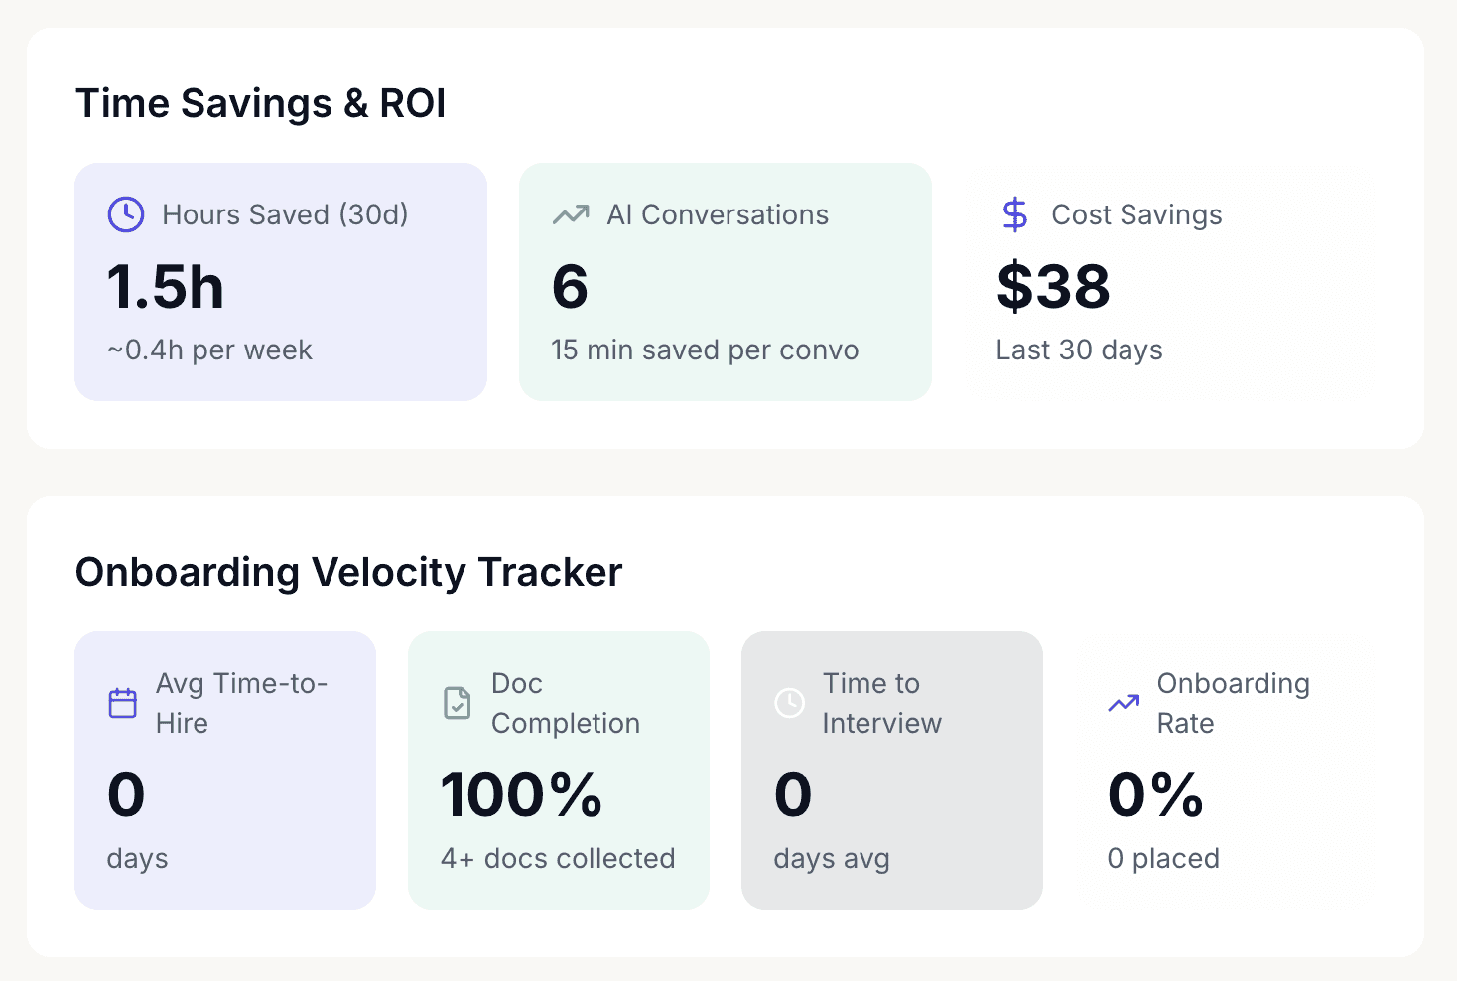Click the Onboarding Velocity Tracker heading
Image resolution: width=1457 pixels, height=981 pixels.
348,572
